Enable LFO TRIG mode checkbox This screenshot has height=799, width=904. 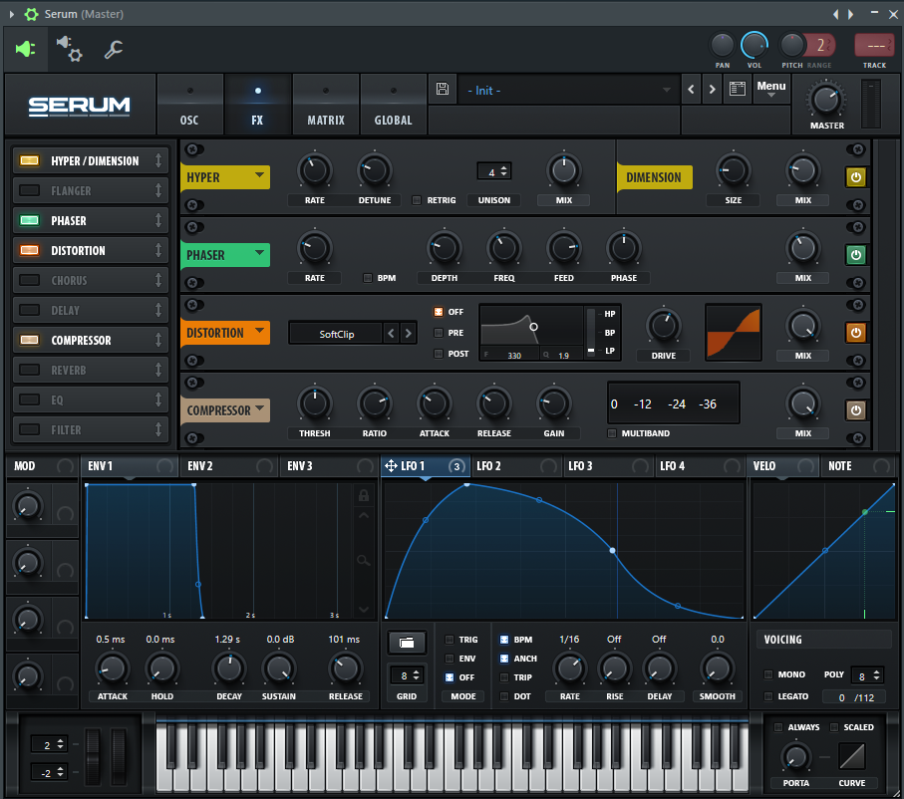[x=450, y=640]
